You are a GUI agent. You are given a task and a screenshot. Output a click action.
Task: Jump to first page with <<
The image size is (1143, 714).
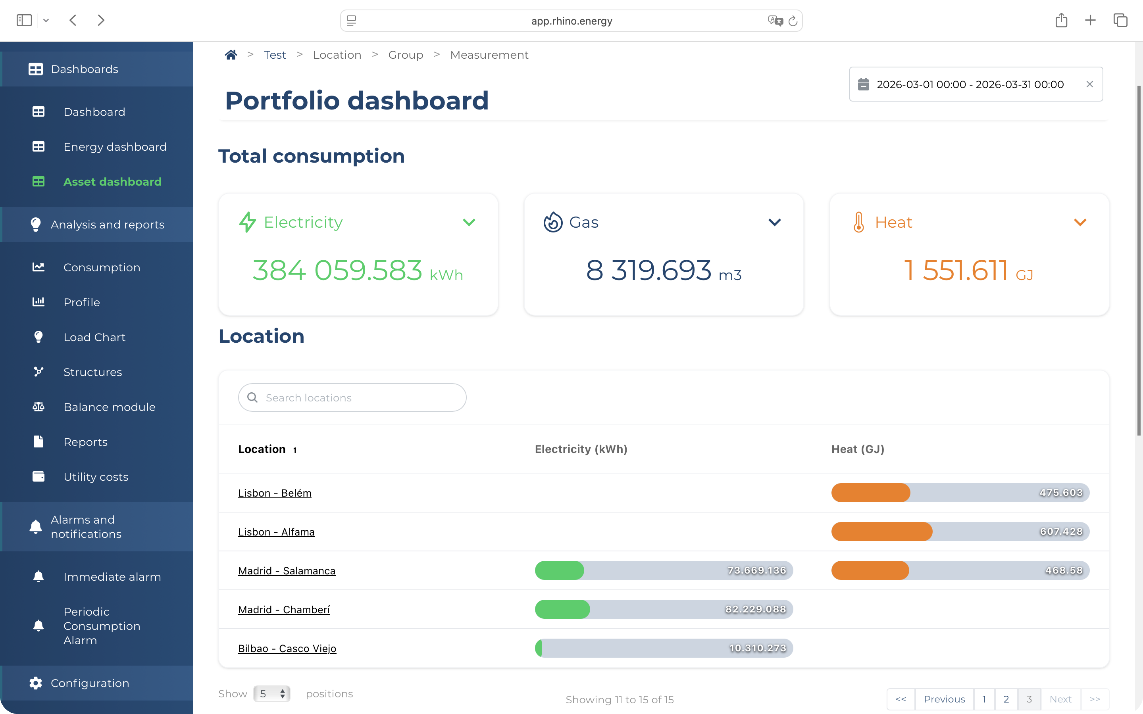901,699
